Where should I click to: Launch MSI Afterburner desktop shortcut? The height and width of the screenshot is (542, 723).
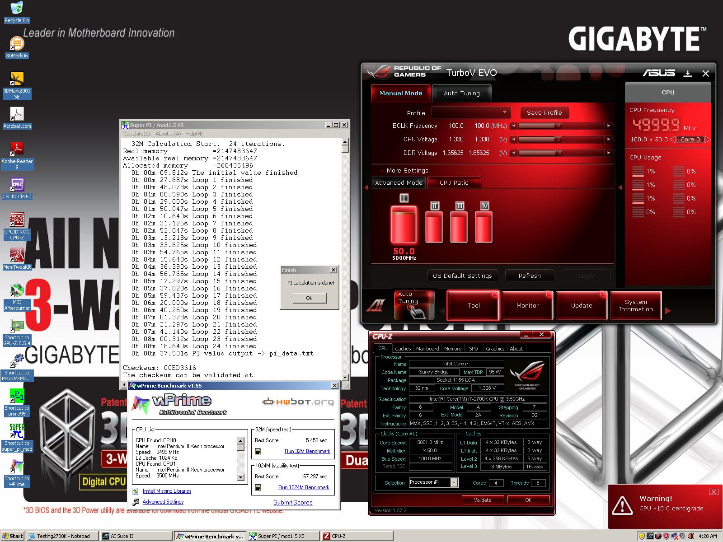click(17, 297)
